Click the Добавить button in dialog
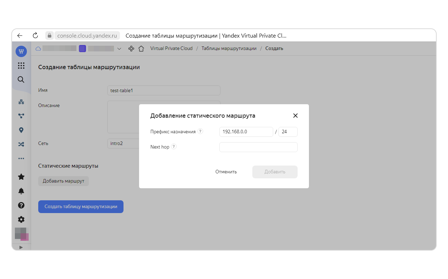This screenshot has width=448, height=279. click(x=275, y=172)
